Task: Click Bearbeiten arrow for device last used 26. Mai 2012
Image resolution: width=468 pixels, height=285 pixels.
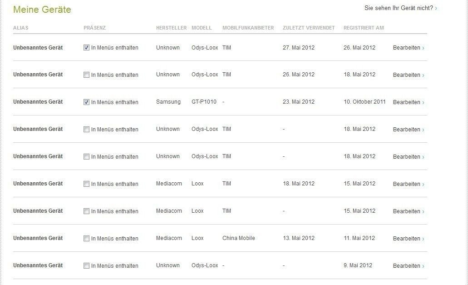Action: pos(423,75)
